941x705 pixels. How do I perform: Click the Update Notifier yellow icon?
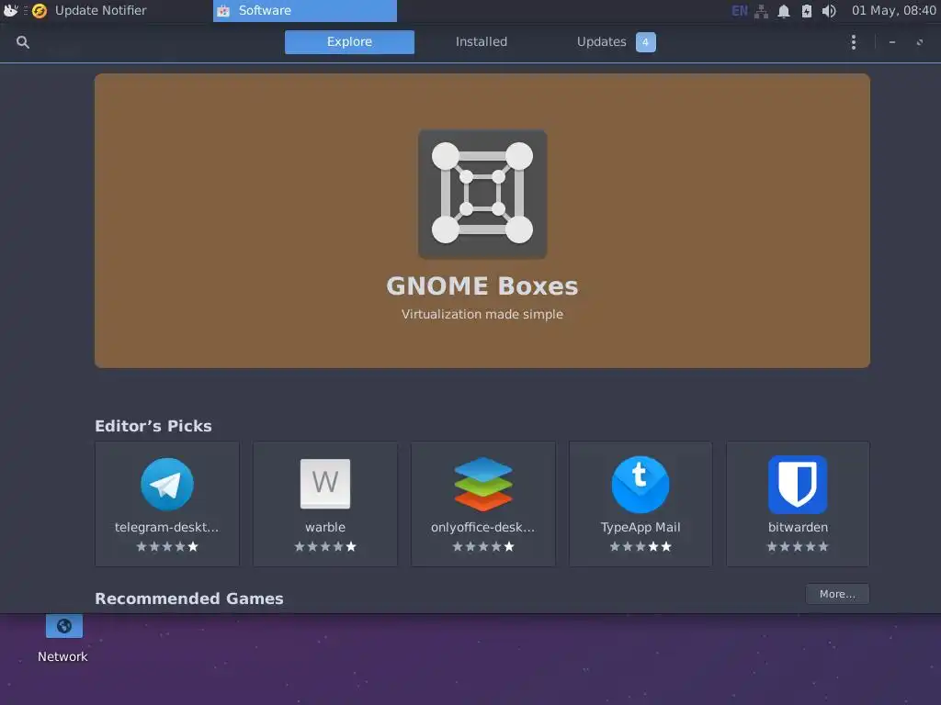pos(40,11)
